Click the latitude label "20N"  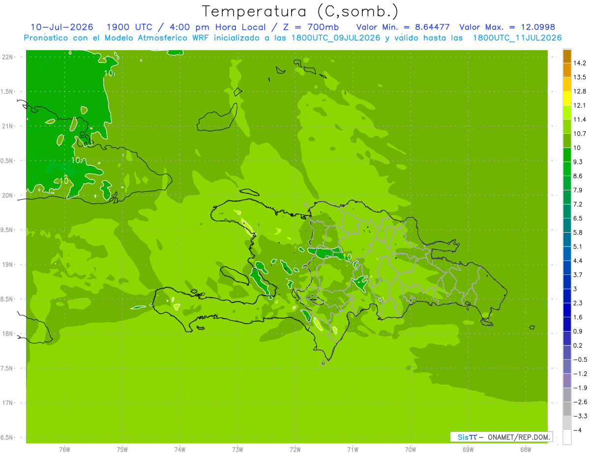point(7,195)
